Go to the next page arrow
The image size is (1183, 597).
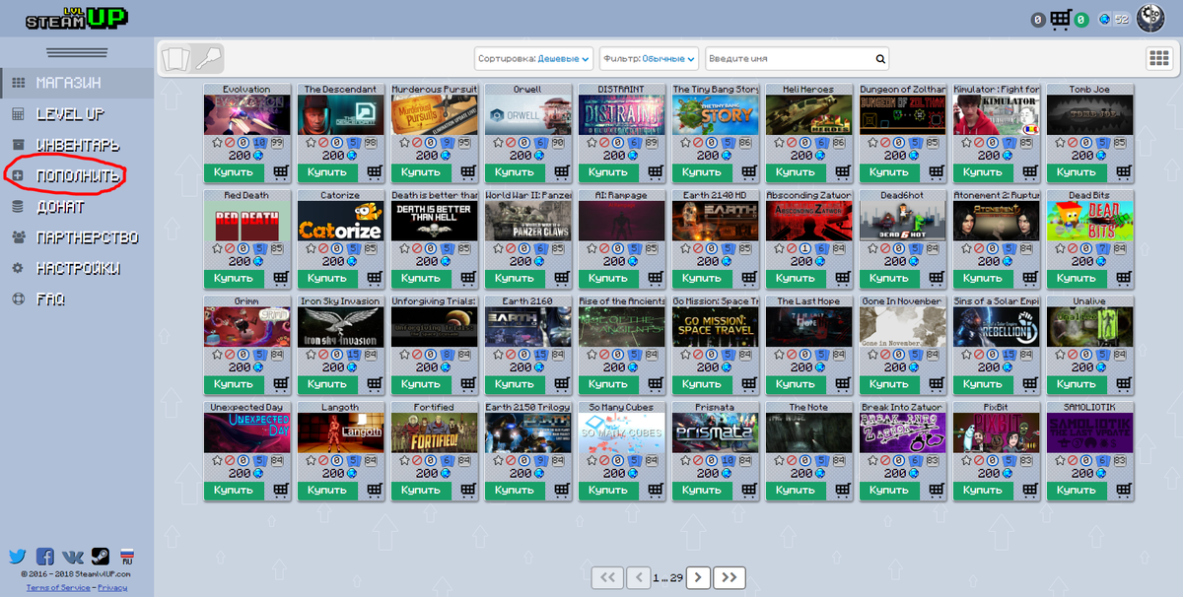click(x=698, y=577)
